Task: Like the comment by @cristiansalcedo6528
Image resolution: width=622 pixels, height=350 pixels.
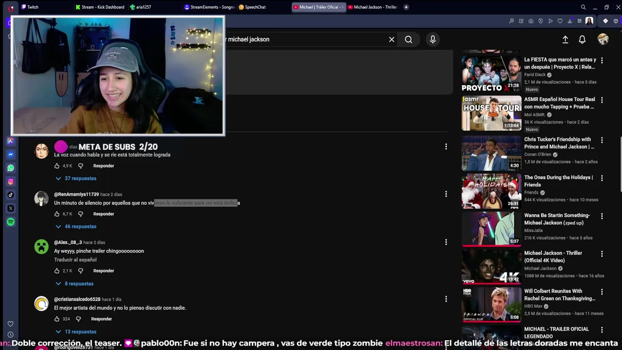Action: 57,319
